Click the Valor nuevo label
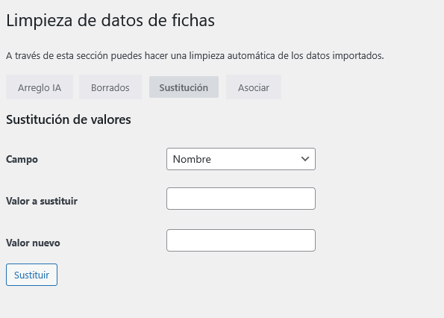Screen dimensions: 444x318 (x=33, y=243)
